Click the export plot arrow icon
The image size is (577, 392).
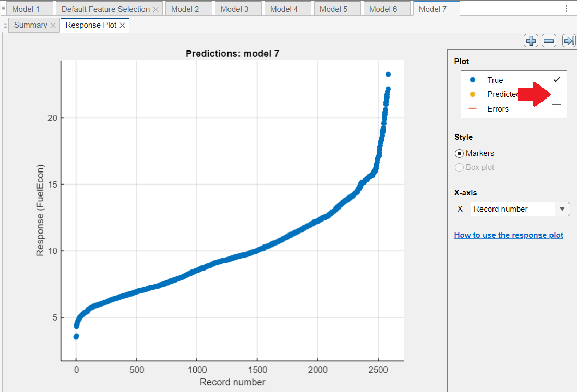(569, 41)
